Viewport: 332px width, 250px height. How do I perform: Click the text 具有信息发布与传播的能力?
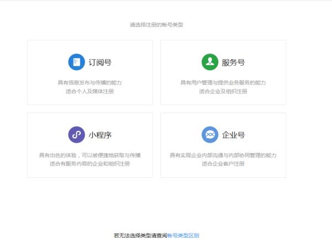[x=90, y=83]
